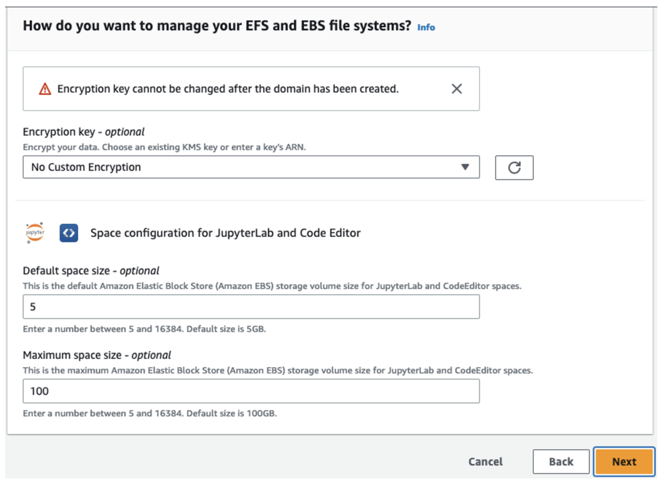
Task: Focus the Default space size field
Action: [x=251, y=307]
